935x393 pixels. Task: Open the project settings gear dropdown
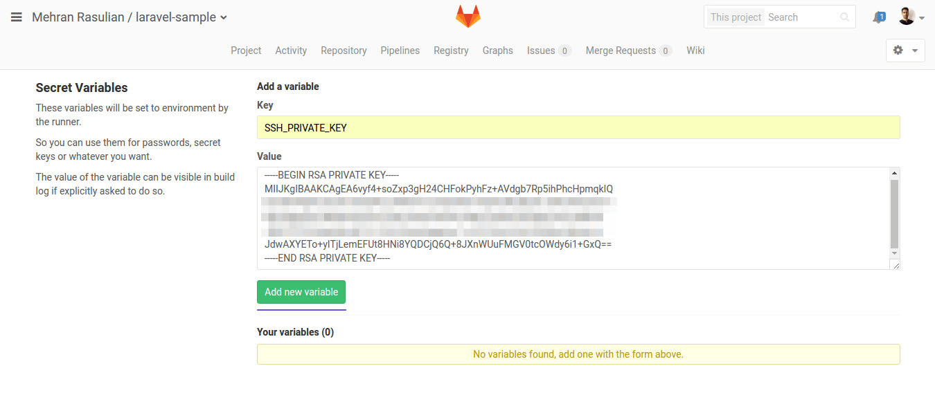[x=905, y=51]
